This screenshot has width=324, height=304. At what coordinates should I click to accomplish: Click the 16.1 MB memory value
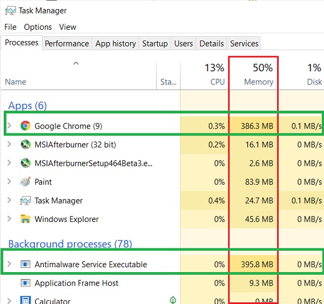[x=259, y=145]
